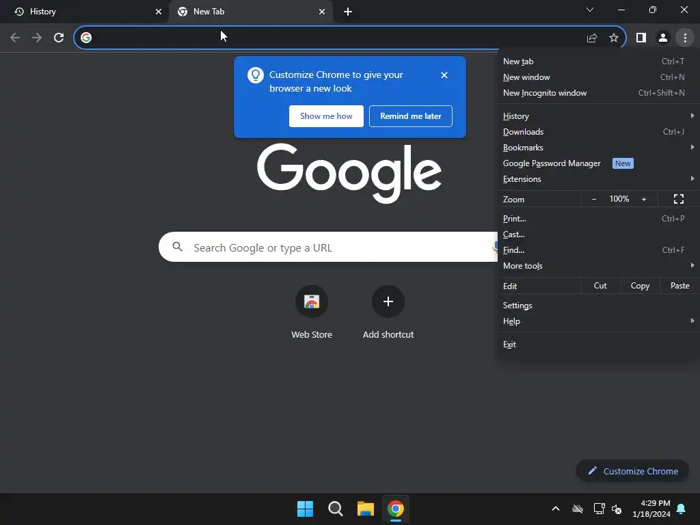Click the magnifier icon in search box
The height and width of the screenshot is (525, 700).
click(x=177, y=246)
